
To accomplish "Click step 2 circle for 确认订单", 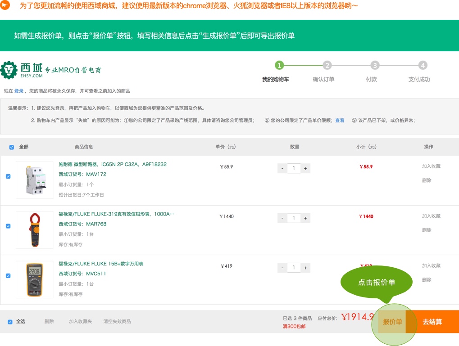I will click(x=327, y=66).
